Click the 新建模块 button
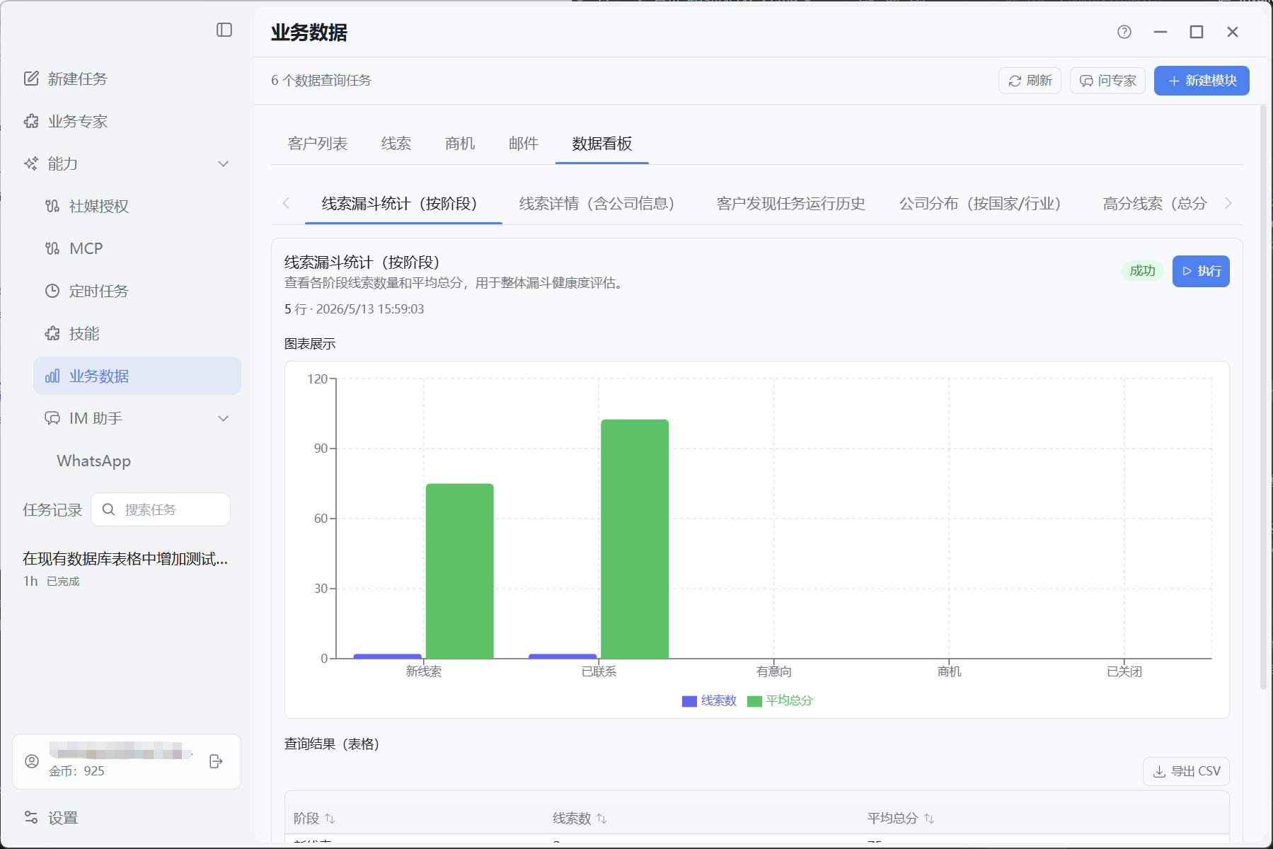1273x849 pixels. 1202,81
